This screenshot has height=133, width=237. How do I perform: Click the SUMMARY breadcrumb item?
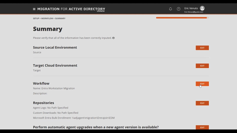point(60,18)
